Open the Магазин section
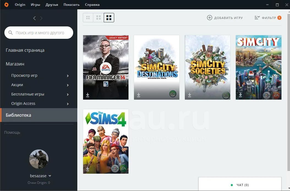This screenshot has height=191, width=290. coord(15,64)
